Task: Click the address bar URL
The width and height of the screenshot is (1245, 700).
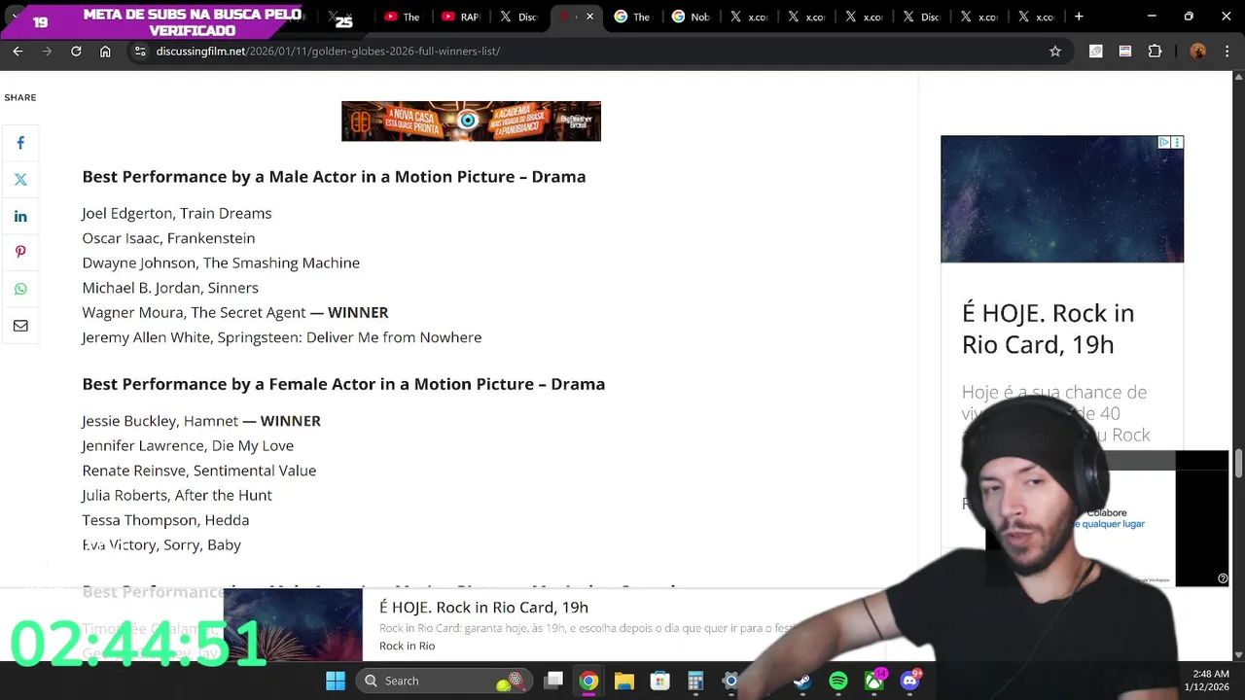Action: (328, 51)
